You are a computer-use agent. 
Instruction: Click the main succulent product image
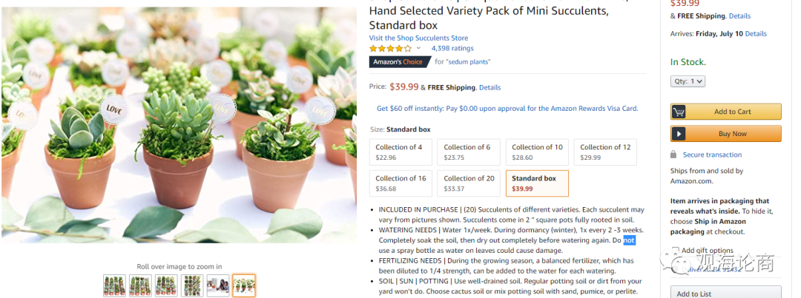179,126
